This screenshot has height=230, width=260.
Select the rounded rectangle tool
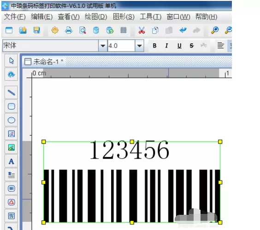click(x=11, y=106)
